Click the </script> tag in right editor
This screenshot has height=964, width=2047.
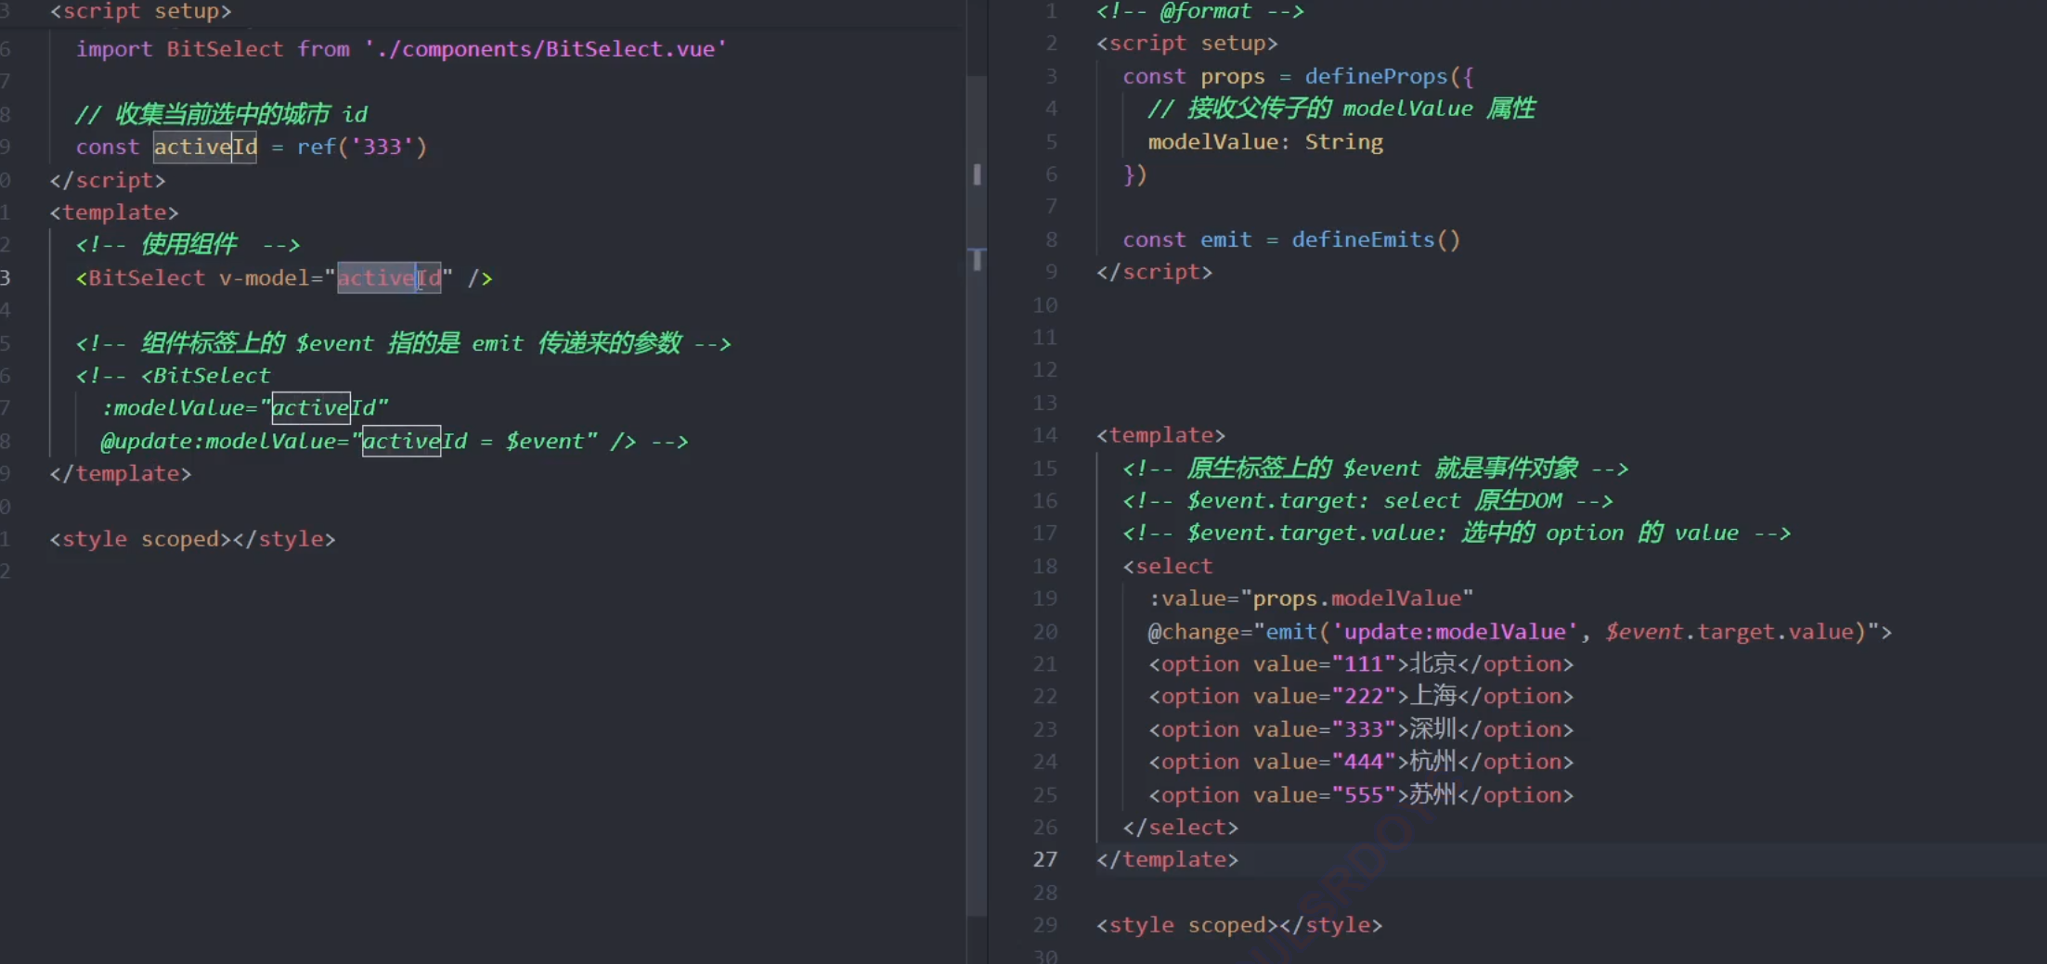[1154, 273]
